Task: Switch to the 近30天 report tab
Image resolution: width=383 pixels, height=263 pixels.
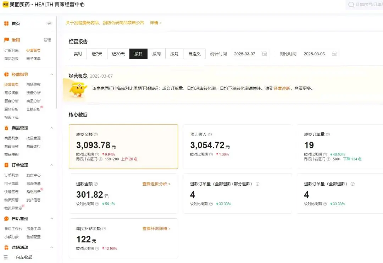Action: [x=118, y=54]
